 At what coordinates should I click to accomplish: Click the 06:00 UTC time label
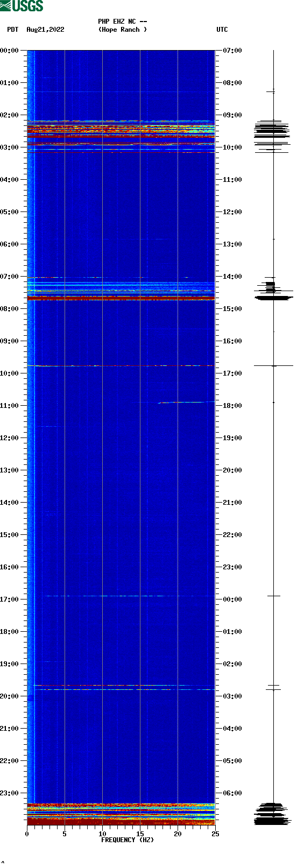232,793
